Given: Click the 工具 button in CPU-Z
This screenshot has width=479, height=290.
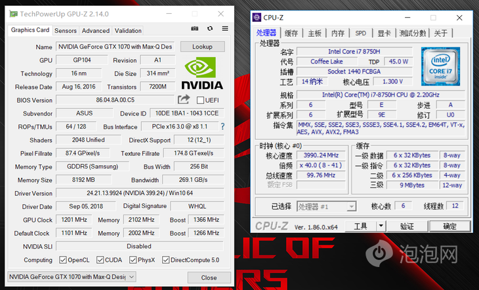Looking at the screenshot, I should [x=360, y=226].
